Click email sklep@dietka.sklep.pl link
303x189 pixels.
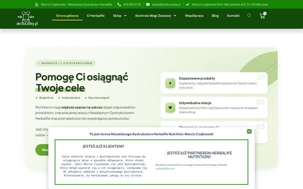[166, 4]
